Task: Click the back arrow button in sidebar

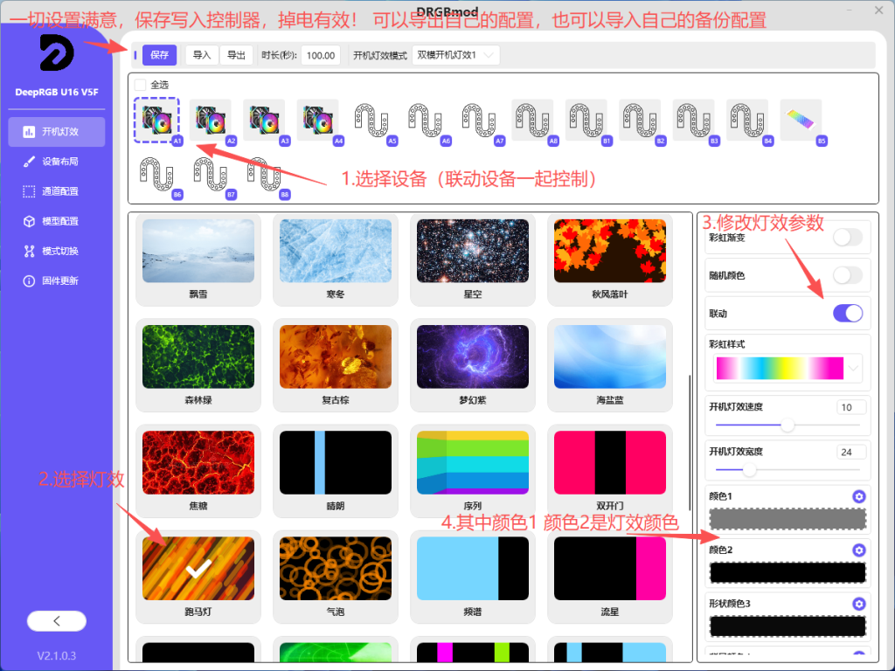Action: 57,621
